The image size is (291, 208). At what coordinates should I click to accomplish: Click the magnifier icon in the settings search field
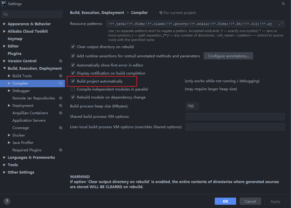[5, 14]
